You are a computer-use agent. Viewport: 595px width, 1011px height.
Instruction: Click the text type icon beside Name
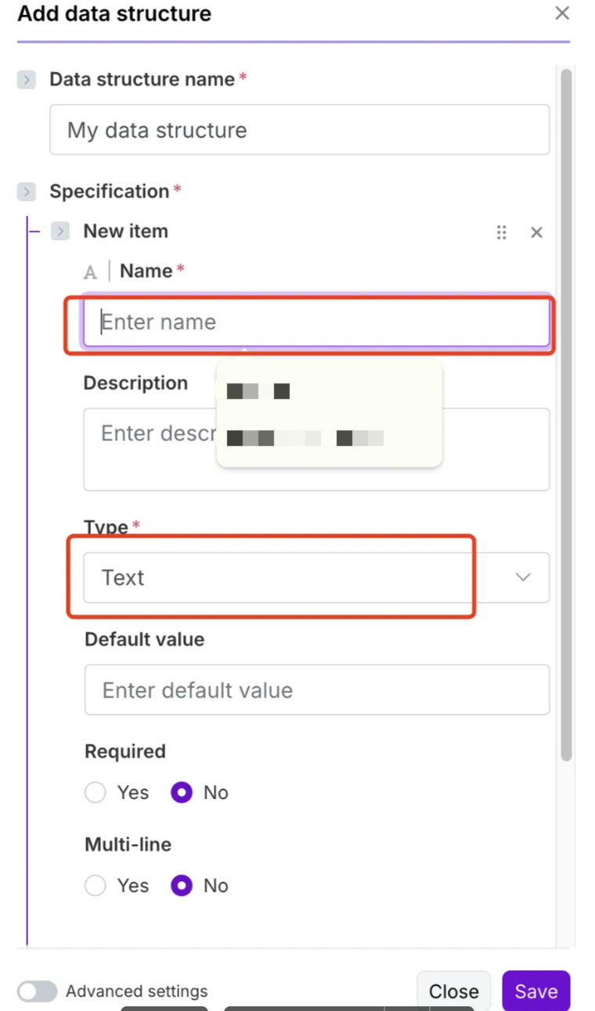91,272
